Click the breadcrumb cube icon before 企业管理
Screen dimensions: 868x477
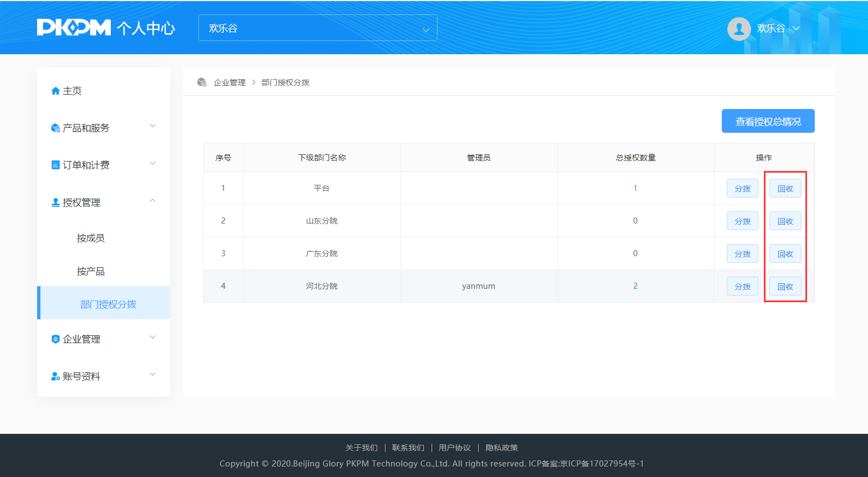point(202,82)
